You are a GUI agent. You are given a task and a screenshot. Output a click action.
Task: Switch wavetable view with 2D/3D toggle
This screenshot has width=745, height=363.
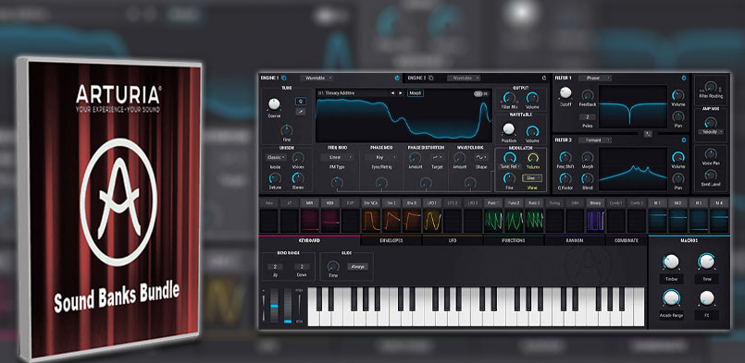point(481,93)
